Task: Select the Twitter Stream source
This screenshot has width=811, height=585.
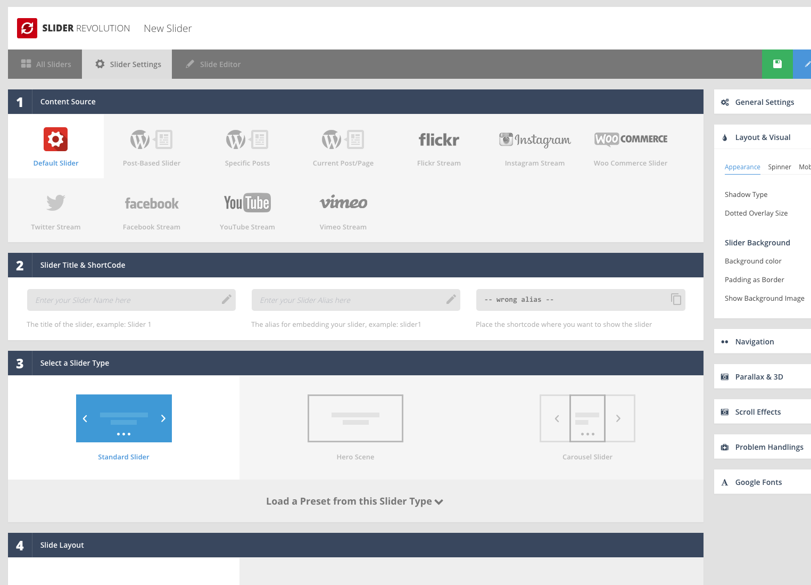Action: tap(56, 210)
